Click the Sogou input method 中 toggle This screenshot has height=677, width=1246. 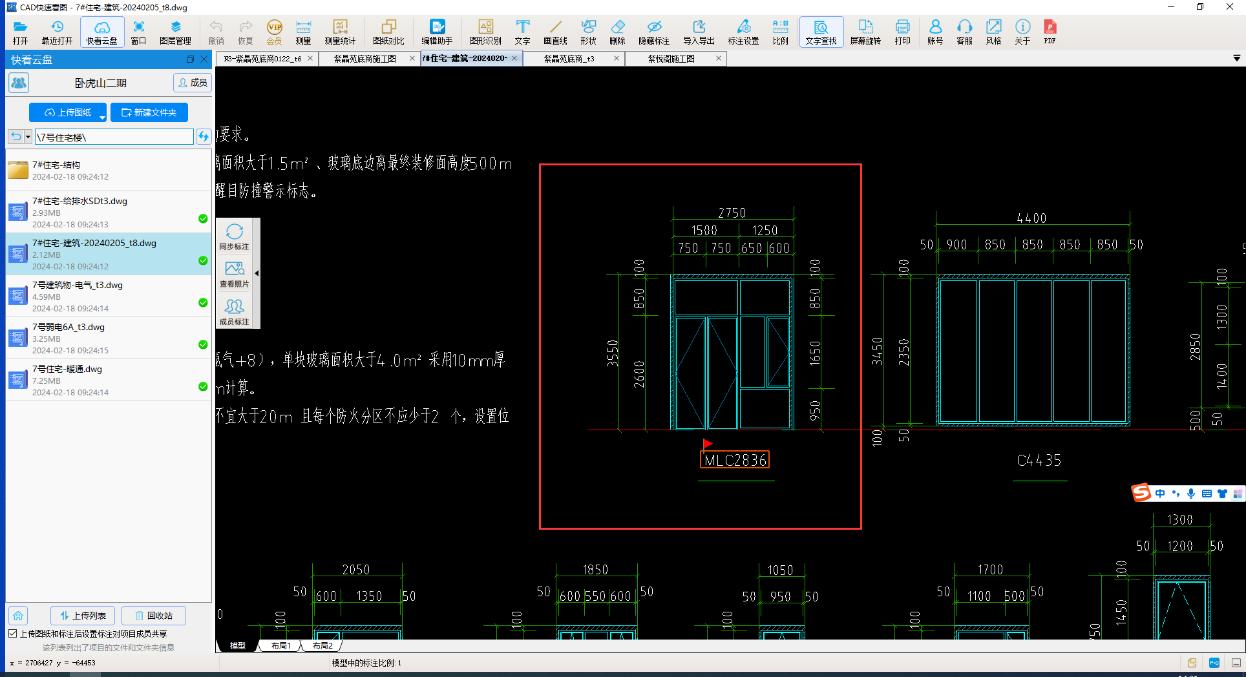(1160, 494)
